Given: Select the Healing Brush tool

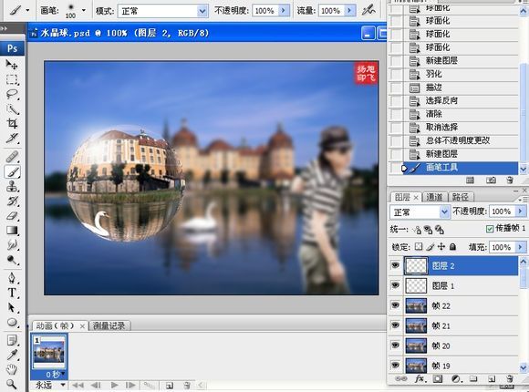Looking at the screenshot, I should [12, 157].
